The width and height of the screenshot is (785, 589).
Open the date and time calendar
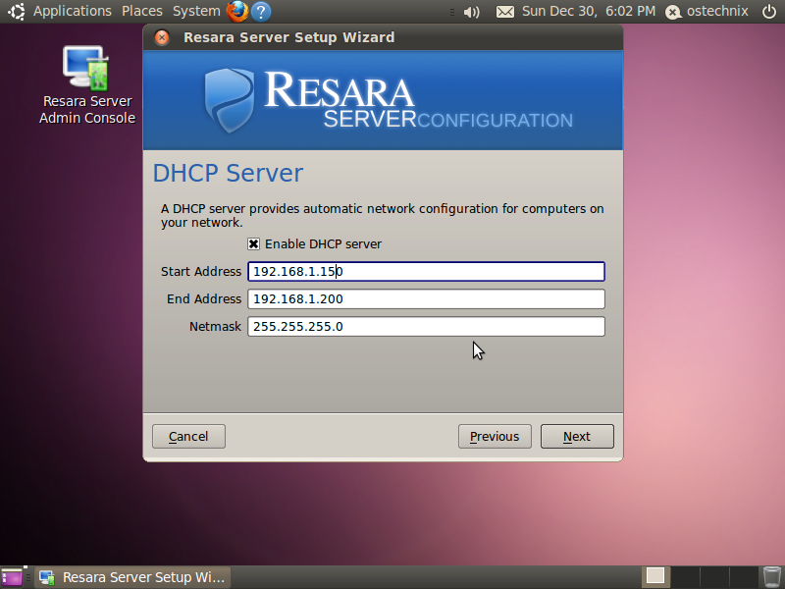pyautogui.click(x=588, y=11)
